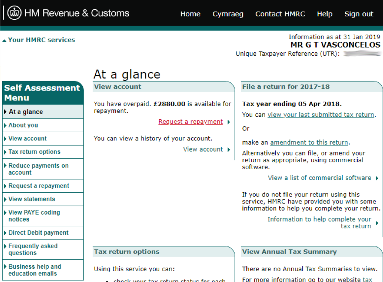
Task: Click the HM Revenue & Customs crown logo
Action: click(15, 13)
